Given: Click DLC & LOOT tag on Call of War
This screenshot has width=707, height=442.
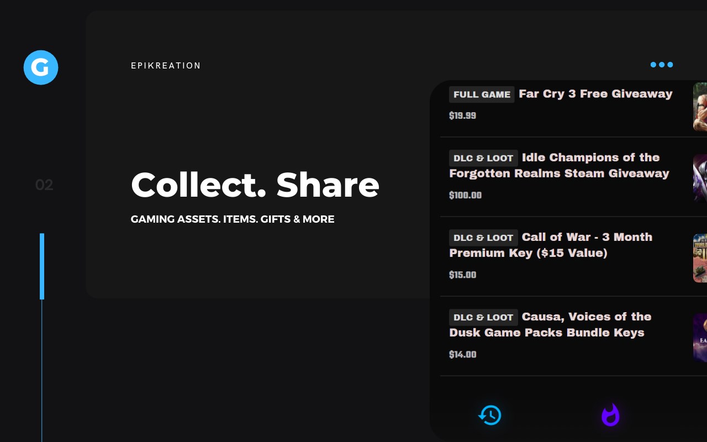Looking at the screenshot, I should pos(483,238).
